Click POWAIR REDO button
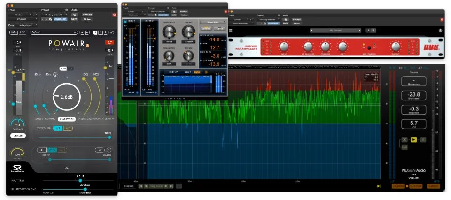 23,32
